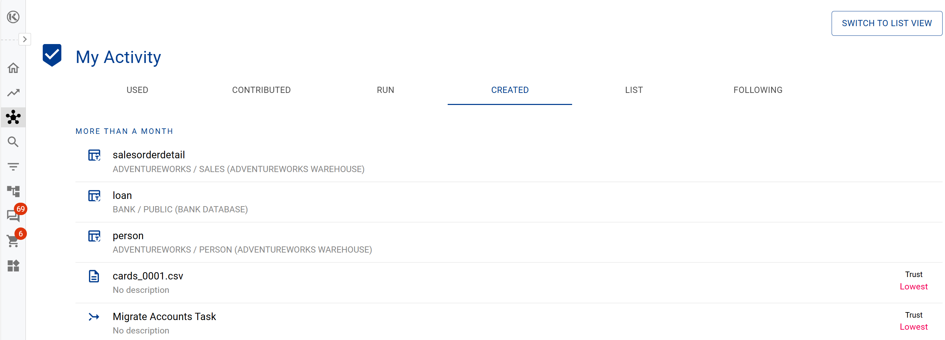The image size is (945, 340).
Task: Open the hierarchy tree icon
Action: point(13,191)
